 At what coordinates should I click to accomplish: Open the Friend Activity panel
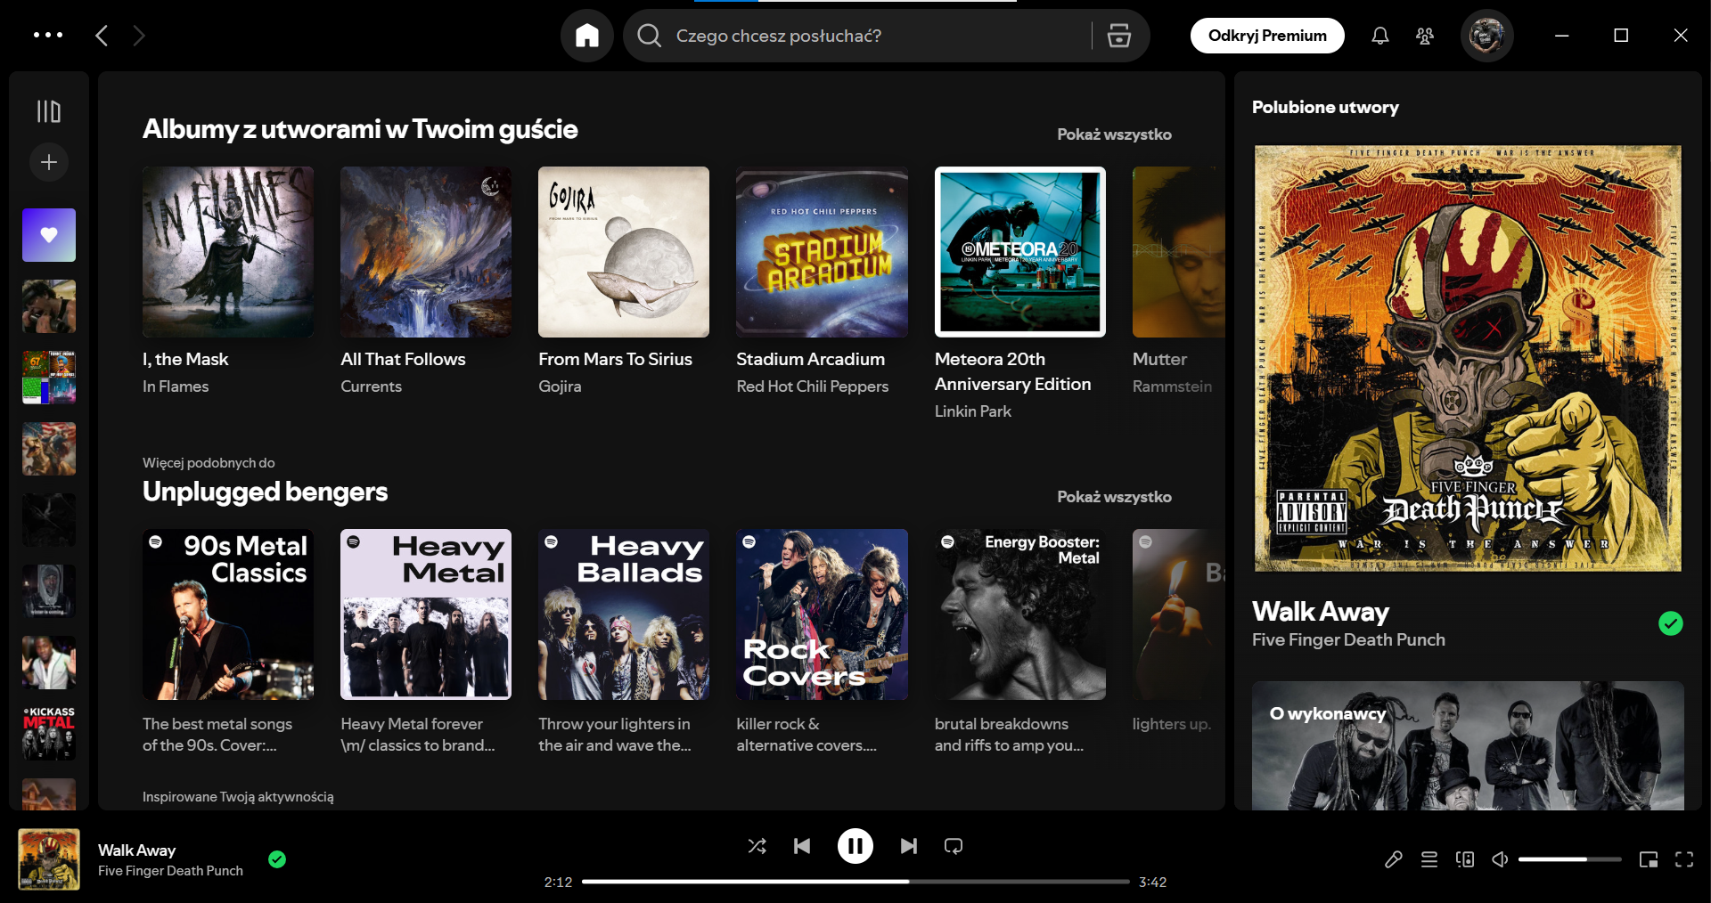point(1424,36)
